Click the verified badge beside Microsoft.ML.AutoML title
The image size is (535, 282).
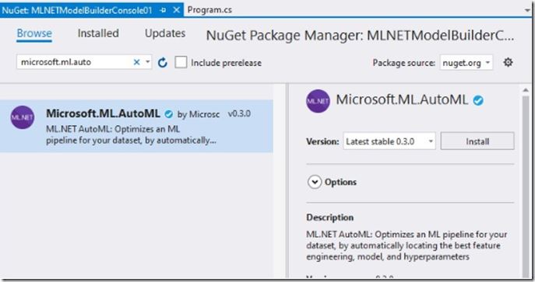coord(478,100)
